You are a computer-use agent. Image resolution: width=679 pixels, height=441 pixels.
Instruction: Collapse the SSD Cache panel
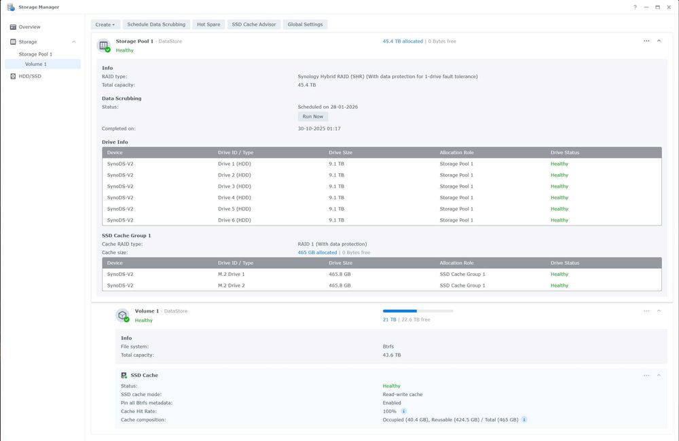(659, 376)
